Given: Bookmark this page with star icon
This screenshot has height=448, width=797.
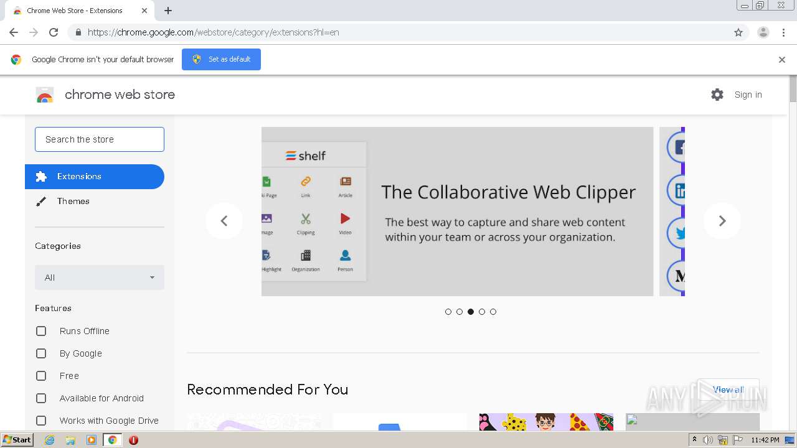Looking at the screenshot, I should [738, 32].
